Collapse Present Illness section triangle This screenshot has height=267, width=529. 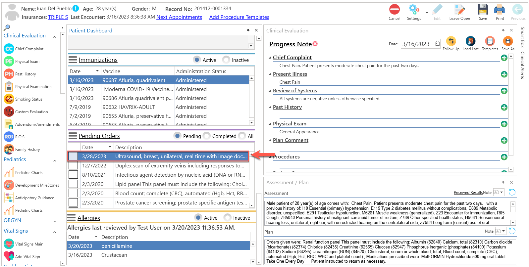pos(270,74)
